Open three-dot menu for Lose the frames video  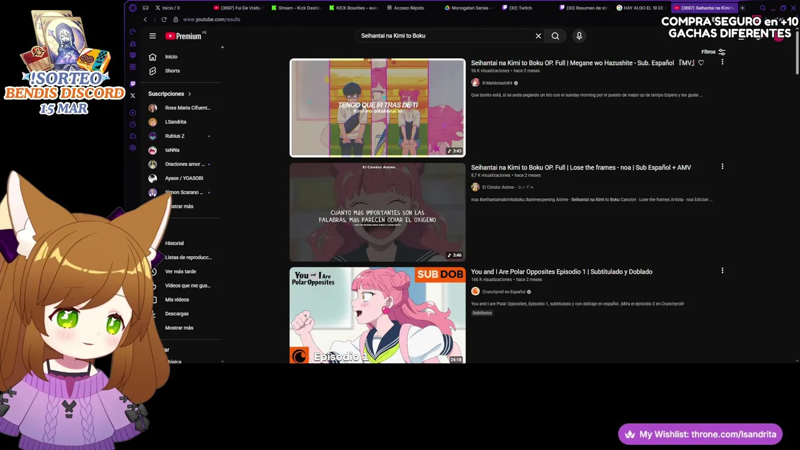point(722,166)
